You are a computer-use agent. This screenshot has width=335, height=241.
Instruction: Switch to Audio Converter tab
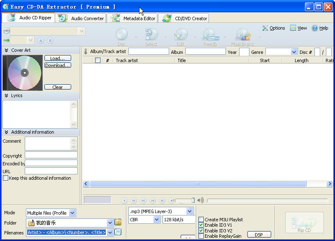click(82, 19)
